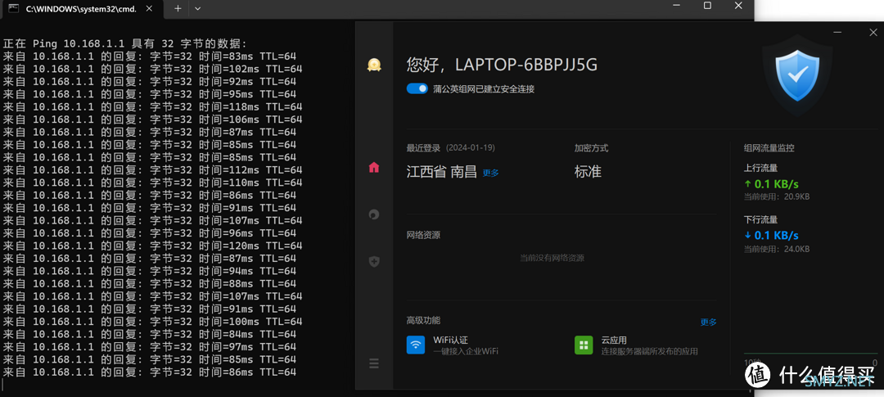This screenshot has height=397, width=884.
Task: Add a new terminal tab with plus
Action: 178,8
